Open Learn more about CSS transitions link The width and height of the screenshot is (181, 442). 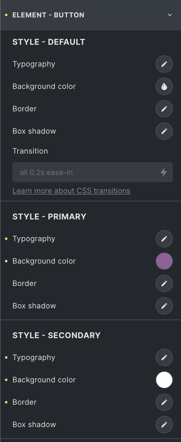(x=71, y=191)
